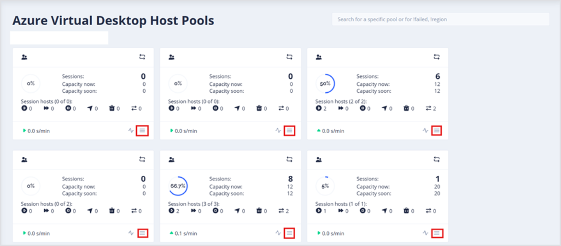The image size is (561, 246).
Task: Click the trash icon in the 50% pool card
Action: pyautogui.click(x=406, y=108)
